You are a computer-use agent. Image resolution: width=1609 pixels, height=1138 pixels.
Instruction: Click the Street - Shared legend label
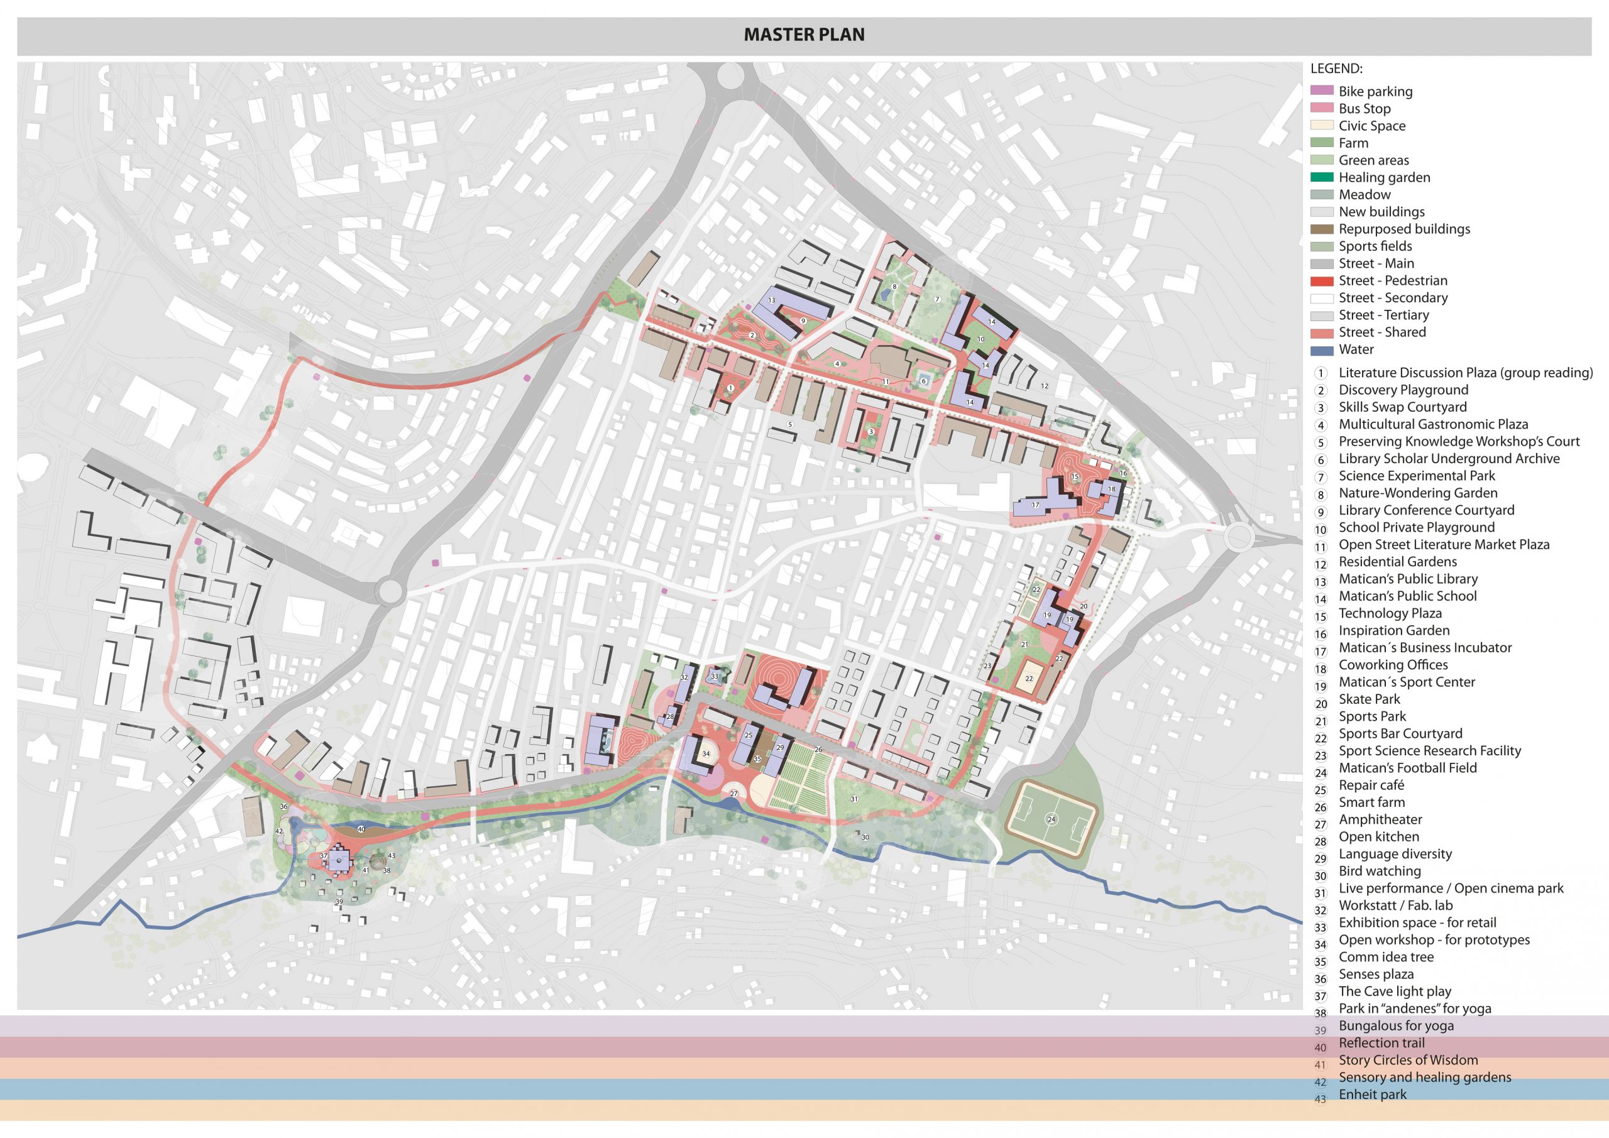click(x=1382, y=332)
